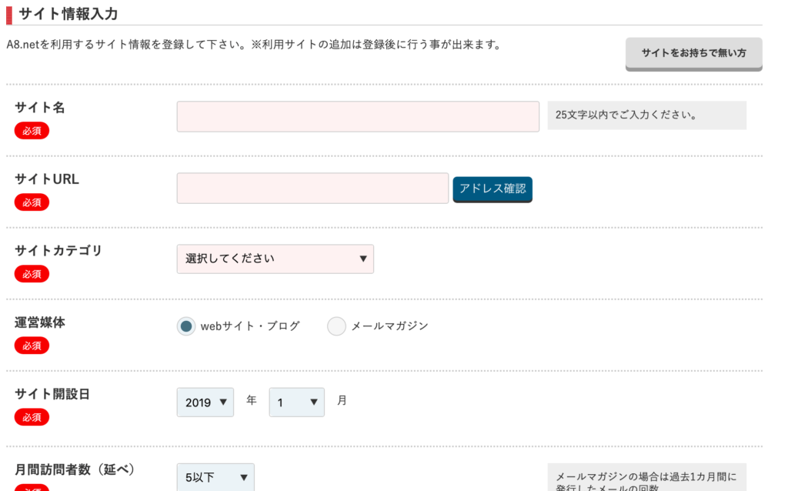Click the 運営媒体 field label
Screen dimensions: 788x491
pyautogui.click(x=40, y=322)
